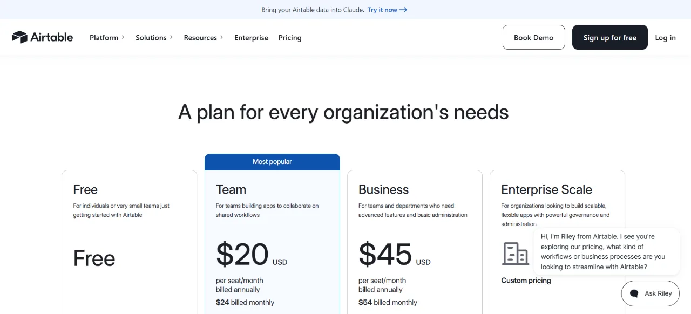Expand the Resources menu chevron
This screenshot has width=691, height=314.
coord(221,37)
